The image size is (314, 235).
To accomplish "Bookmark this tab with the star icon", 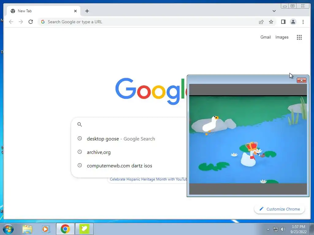I will click(271, 22).
